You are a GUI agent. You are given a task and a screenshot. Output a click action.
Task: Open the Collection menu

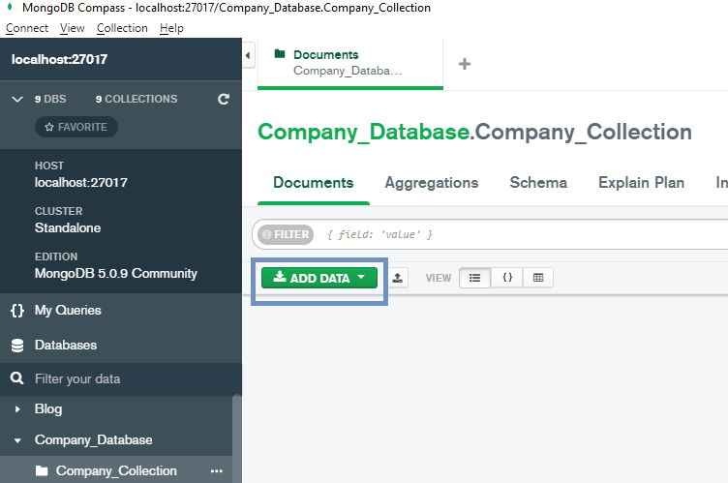(x=122, y=28)
